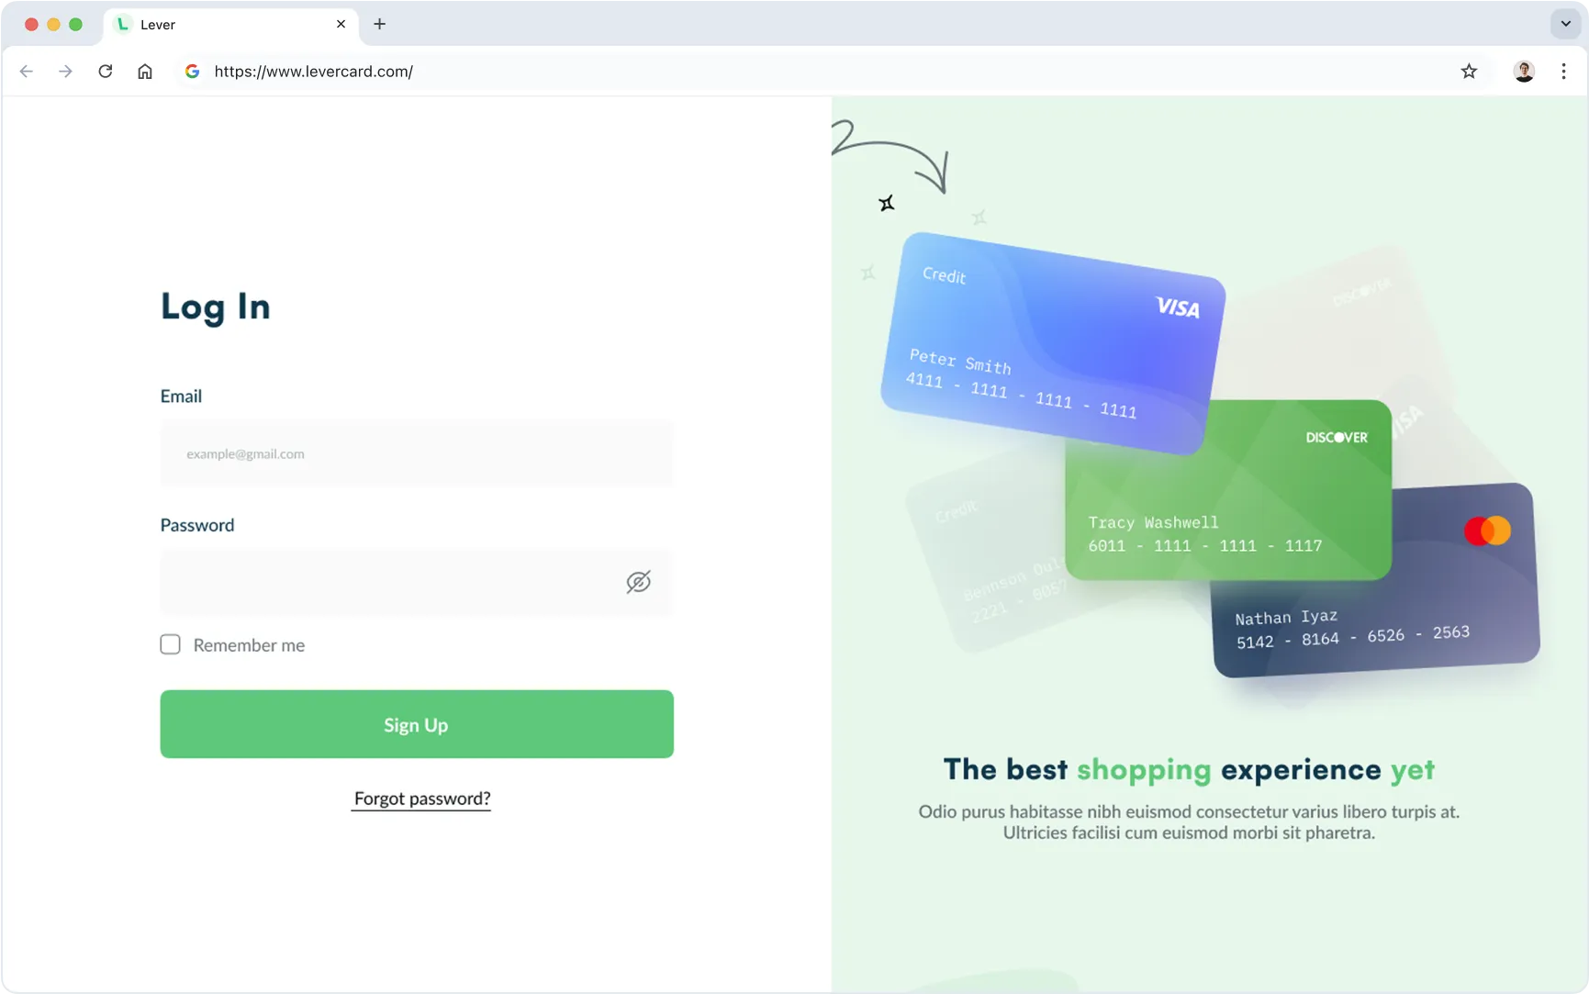Image resolution: width=1589 pixels, height=994 pixels.
Task: Click the Email input field
Action: tap(416, 453)
